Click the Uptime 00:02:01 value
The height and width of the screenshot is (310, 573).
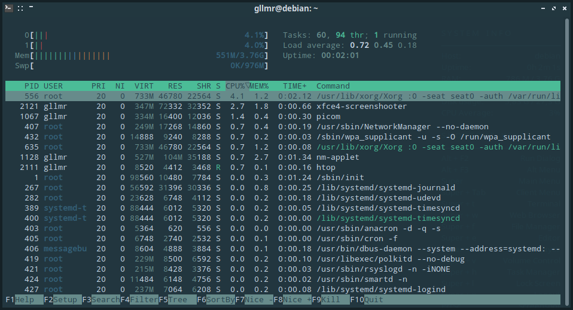[340, 56]
